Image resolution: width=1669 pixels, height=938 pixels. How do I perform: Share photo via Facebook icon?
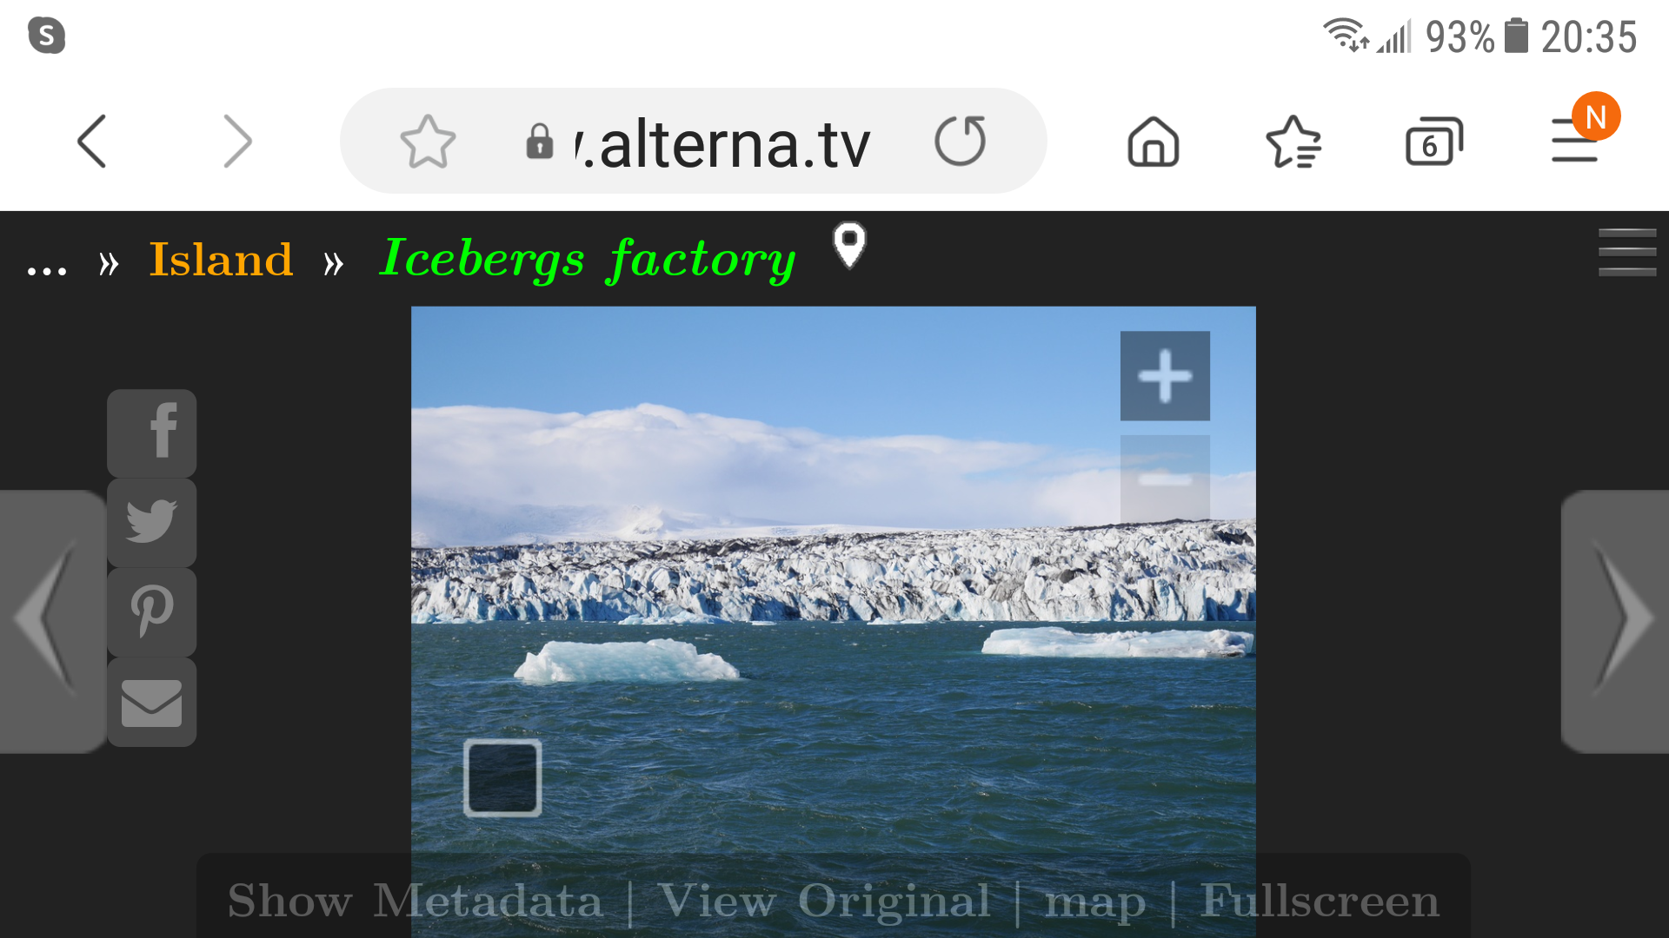(x=152, y=433)
